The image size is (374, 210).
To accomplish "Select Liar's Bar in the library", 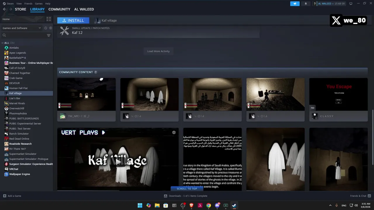I will 26,98.
